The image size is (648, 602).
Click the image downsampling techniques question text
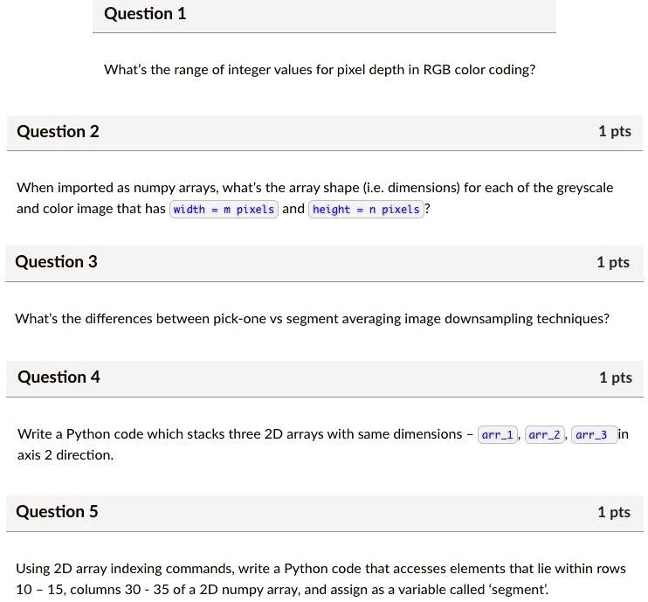pos(313,319)
